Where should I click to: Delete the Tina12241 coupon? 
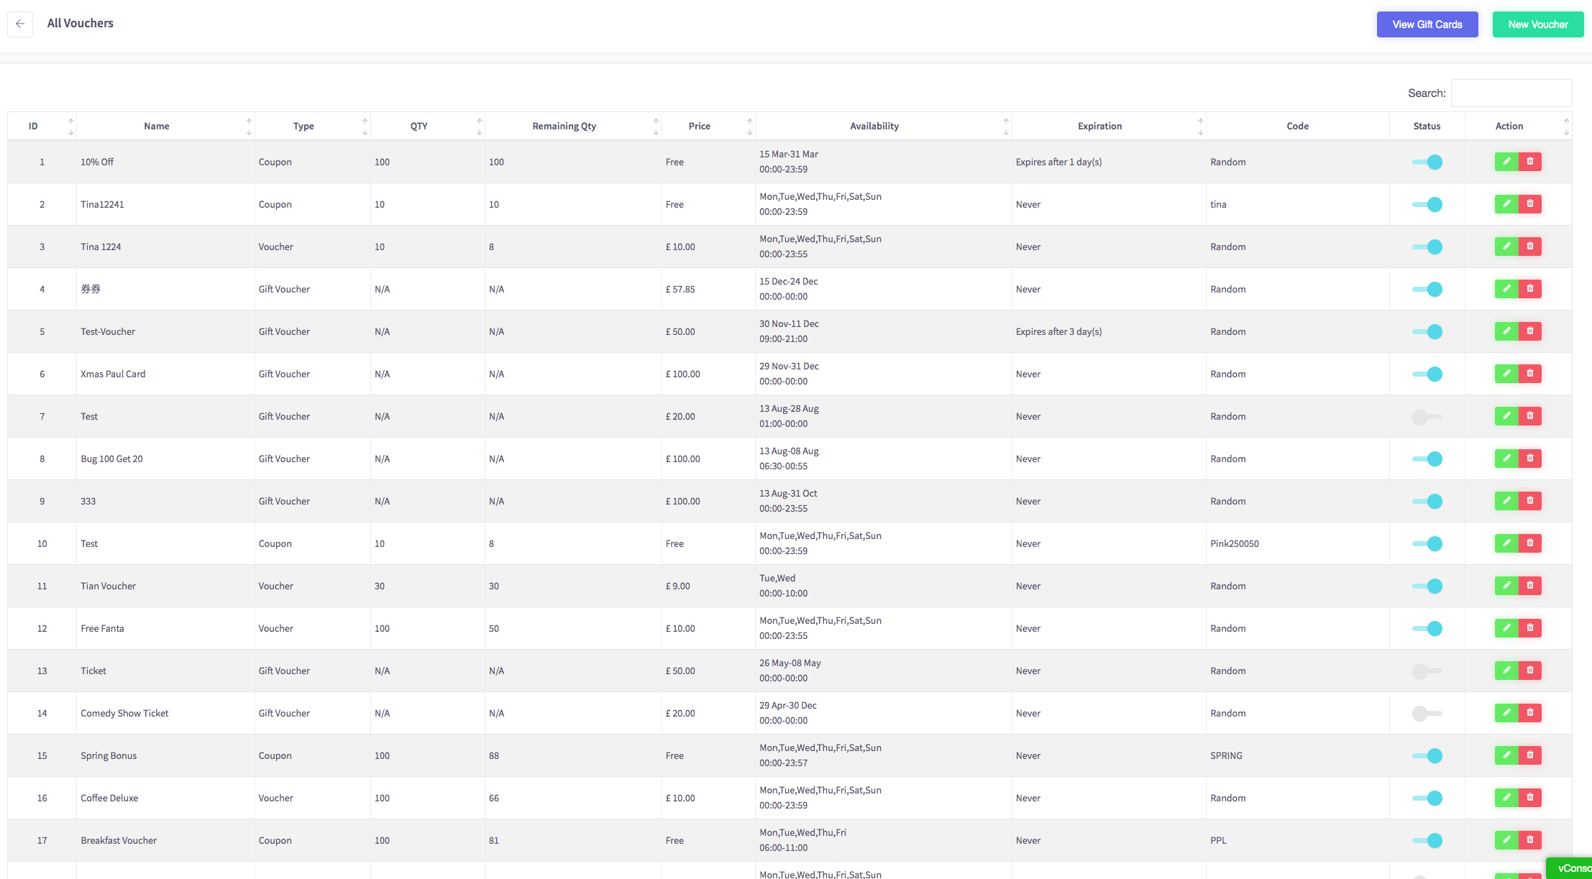click(x=1530, y=204)
